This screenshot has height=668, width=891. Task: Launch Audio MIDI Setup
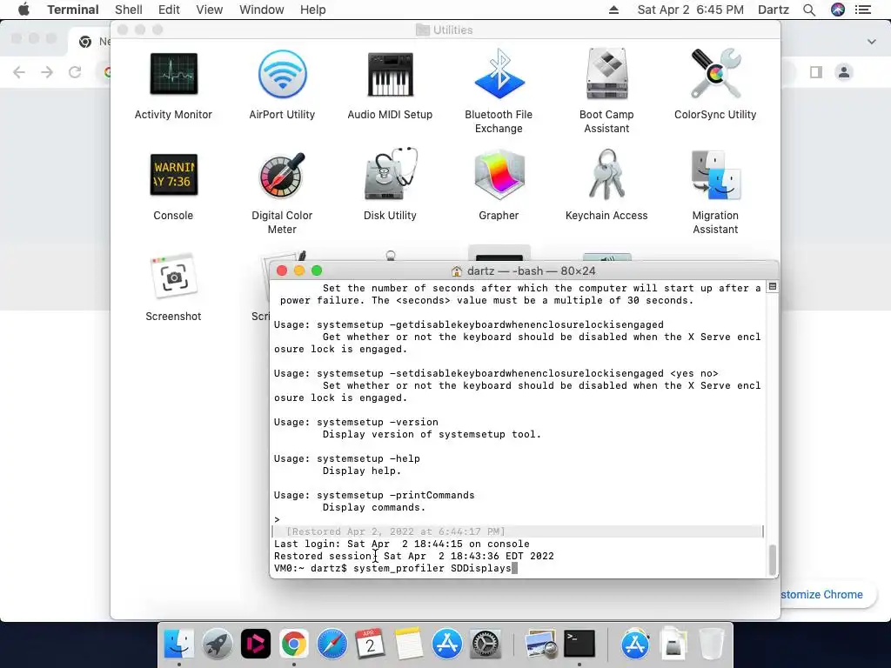[391, 74]
